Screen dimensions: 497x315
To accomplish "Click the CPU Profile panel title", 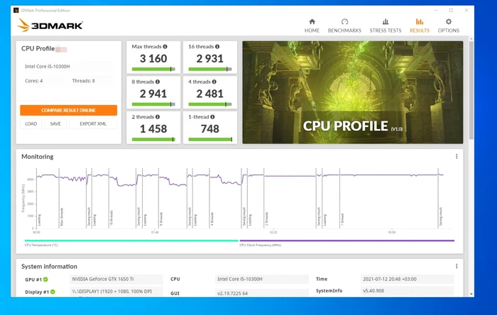I will coord(38,48).
